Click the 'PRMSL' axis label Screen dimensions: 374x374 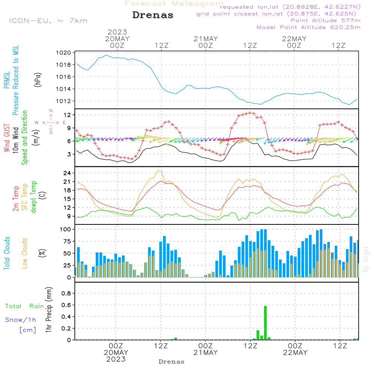pos(7,80)
